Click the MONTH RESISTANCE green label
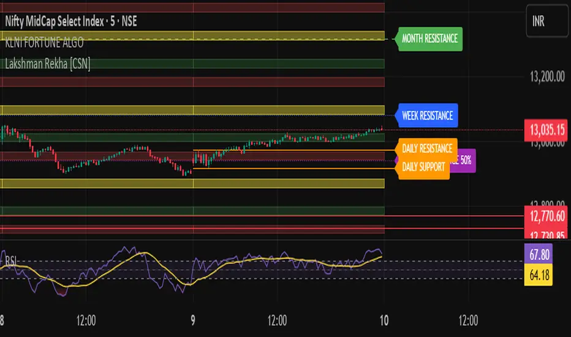This screenshot has width=571, height=337. point(429,39)
